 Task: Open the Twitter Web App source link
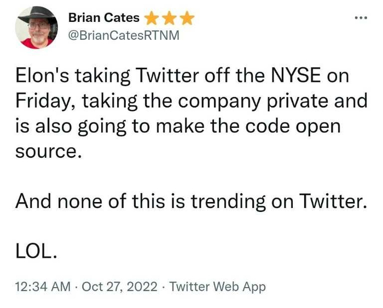click(218, 287)
